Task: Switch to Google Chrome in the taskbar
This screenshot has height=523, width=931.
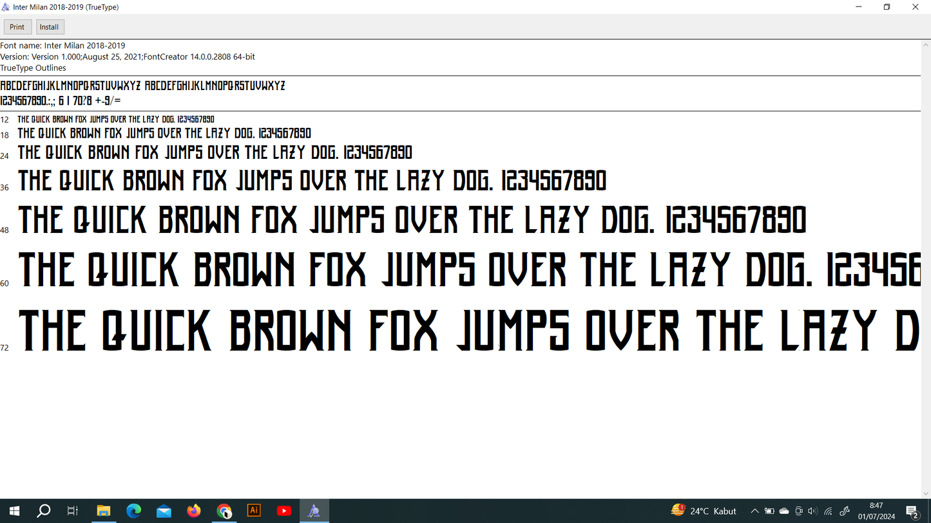Action: tap(224, 511)
